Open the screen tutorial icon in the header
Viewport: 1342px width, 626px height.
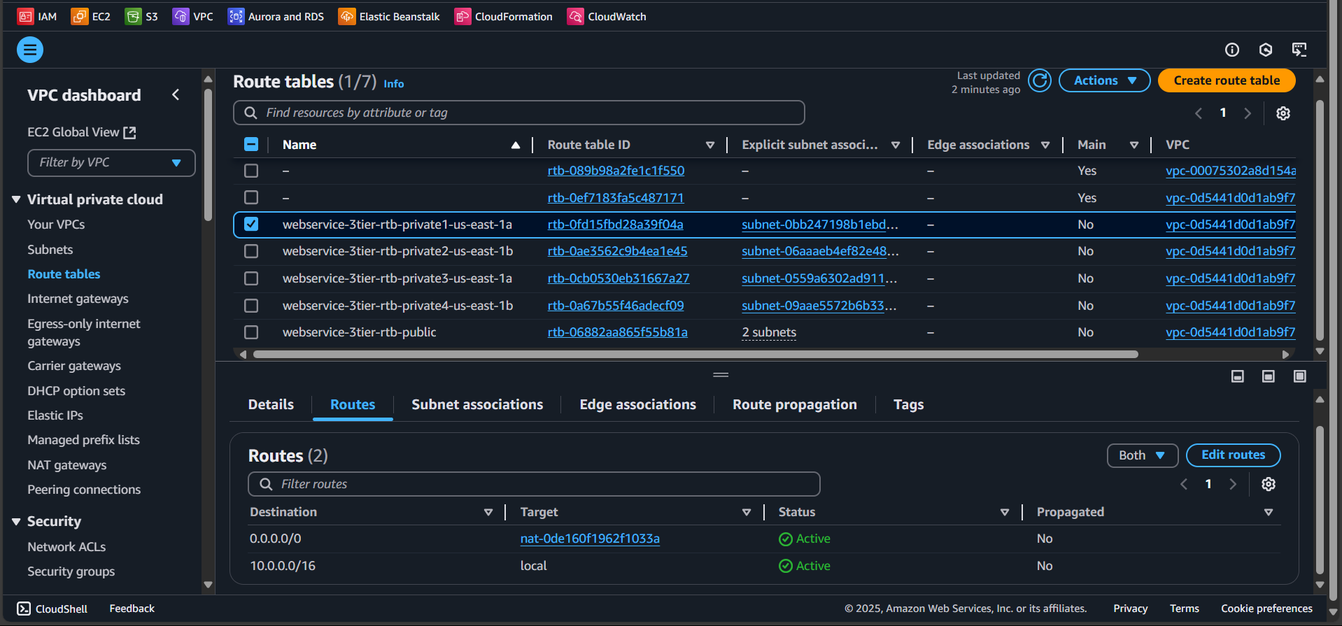(x=1299, y=50)
